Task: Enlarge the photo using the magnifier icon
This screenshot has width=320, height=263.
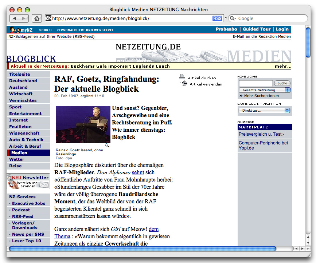Action: pos(107,145)
